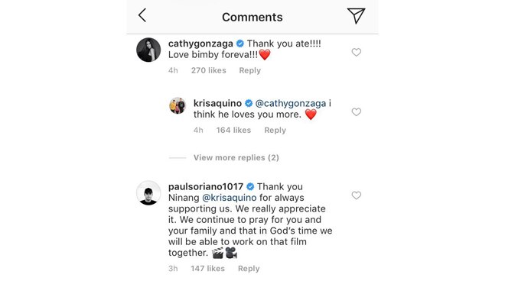The image size is (505, 281).
Task: Go back using the left arrow icon
Action: [142, 15]
